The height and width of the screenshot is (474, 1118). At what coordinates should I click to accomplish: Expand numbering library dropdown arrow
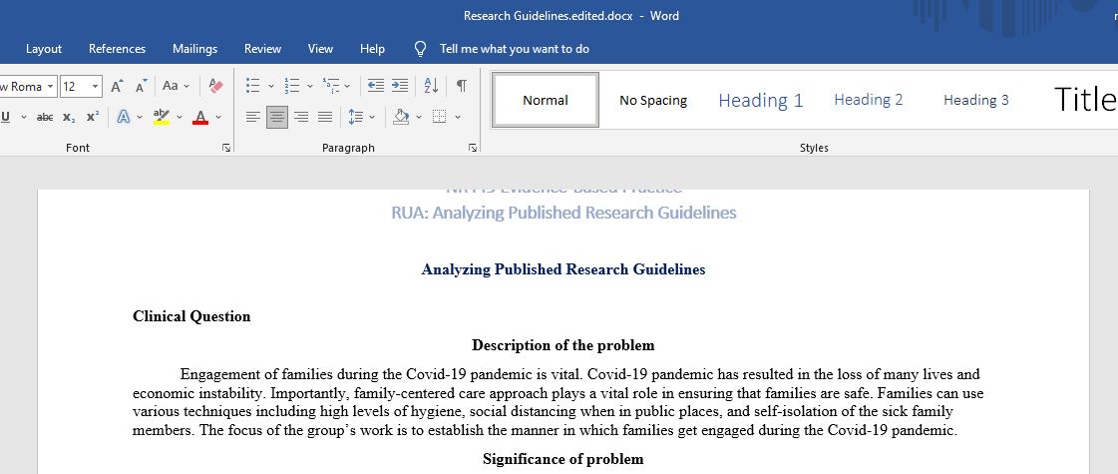point(310,87)
